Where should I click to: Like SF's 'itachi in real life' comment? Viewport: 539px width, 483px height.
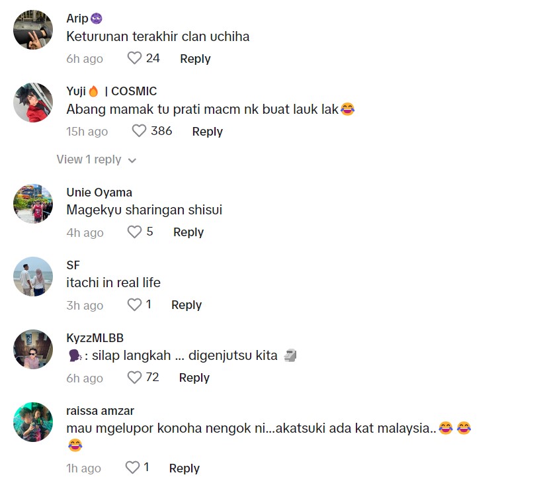tap(134, 305)
